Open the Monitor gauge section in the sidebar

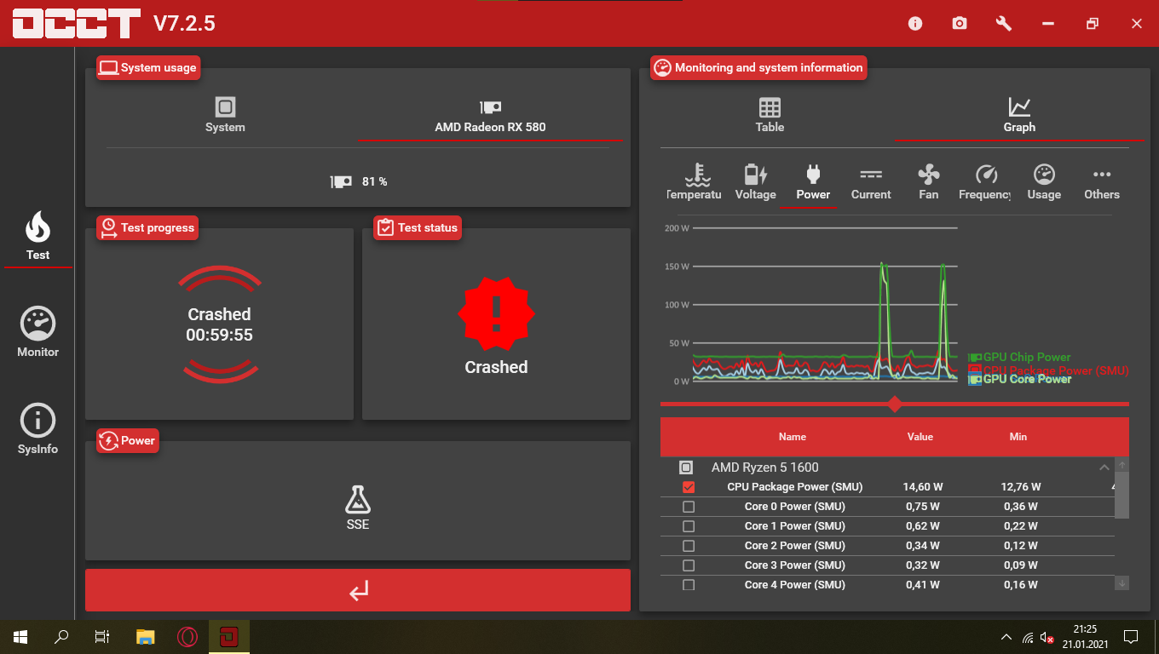coord(38,324)
